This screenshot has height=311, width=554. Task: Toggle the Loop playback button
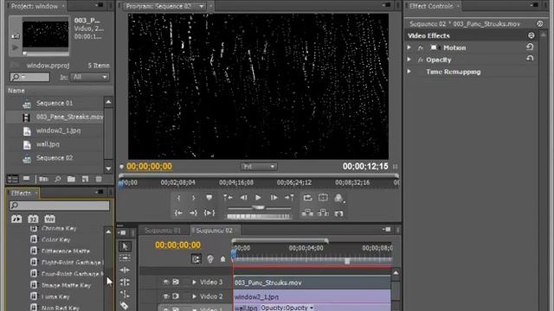[308, 198]
